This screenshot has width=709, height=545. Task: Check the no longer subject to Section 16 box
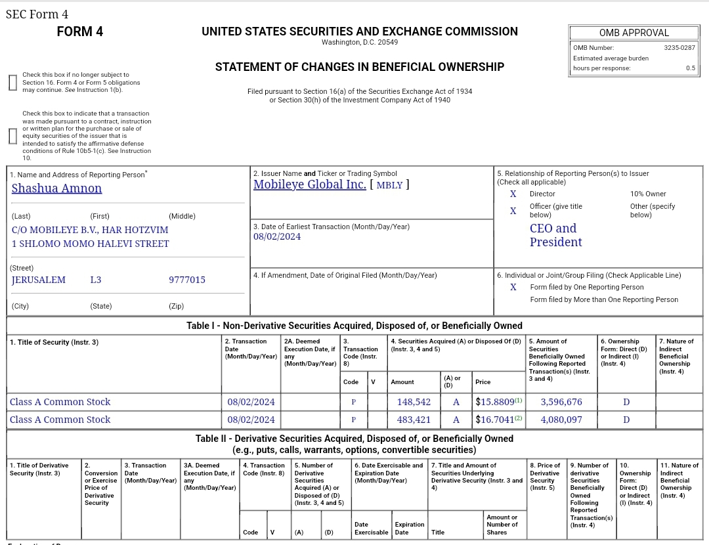click(x=12, y=82)
